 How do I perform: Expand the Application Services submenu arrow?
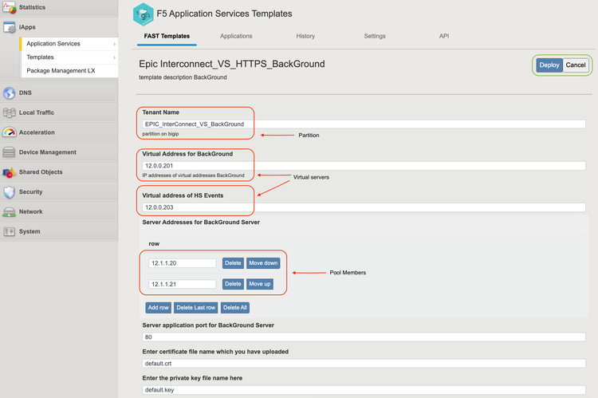[x=114, y=44]
